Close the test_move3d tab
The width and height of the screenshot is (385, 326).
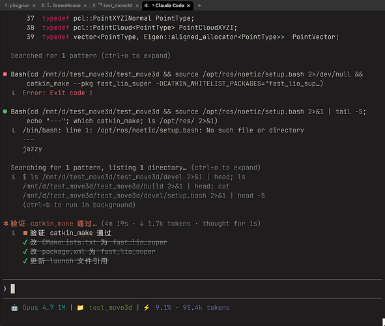(x=137, y=6)
